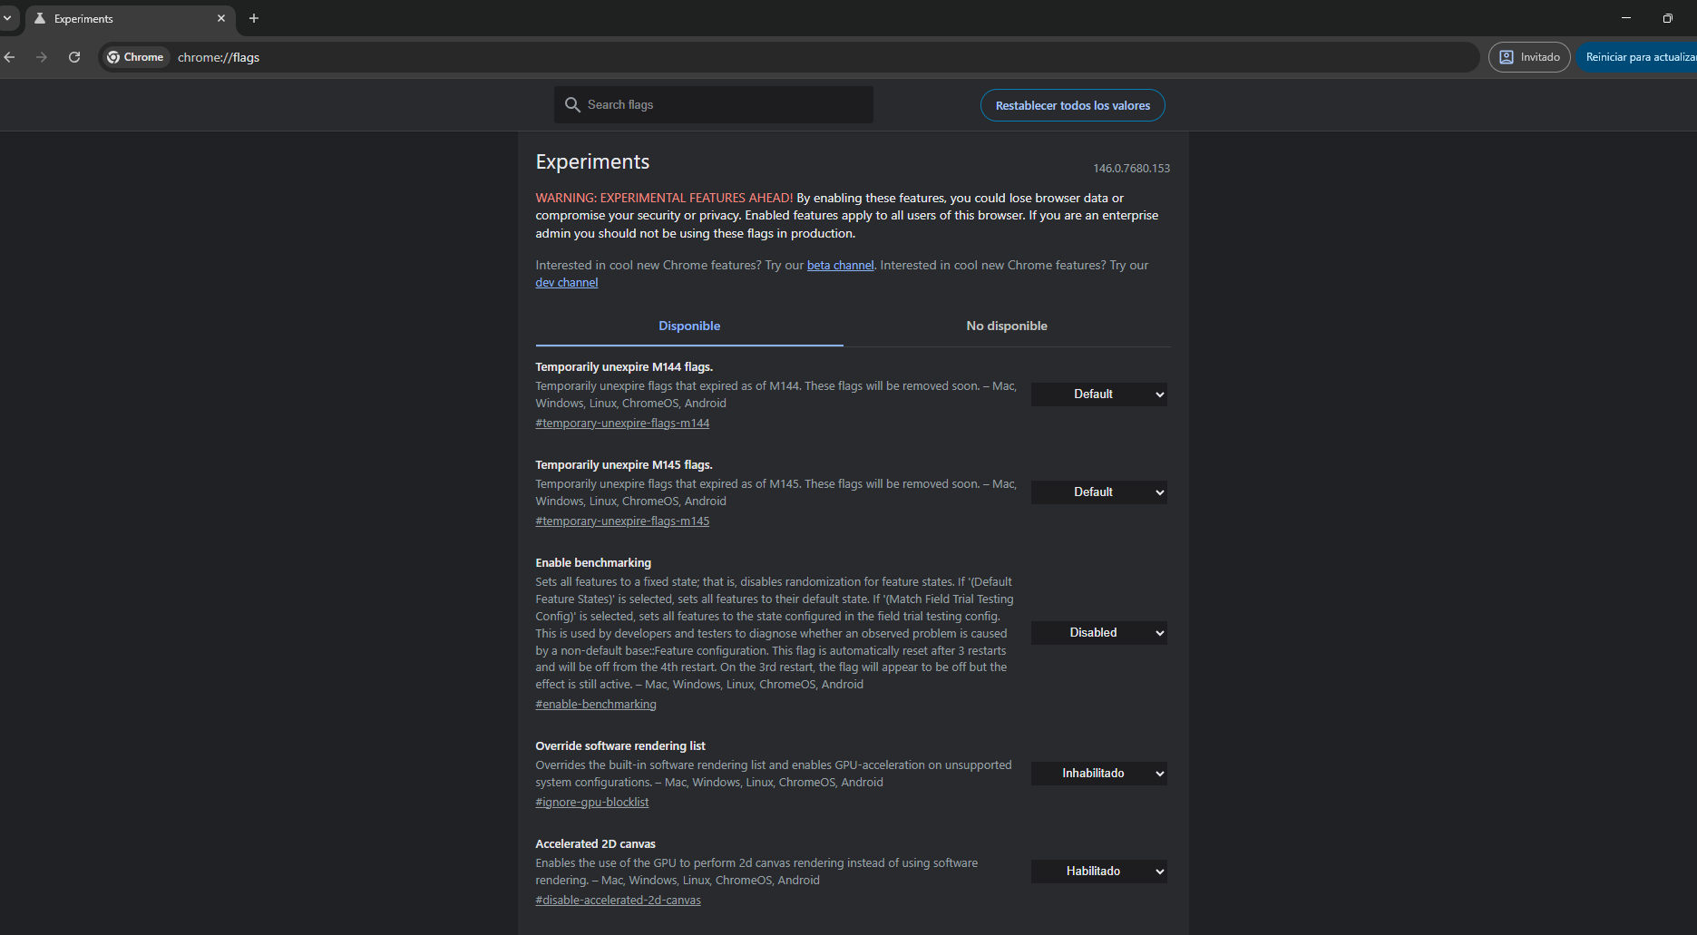Open the tab search chevron
Viewport: 1697px width, 935px height.
7,18
